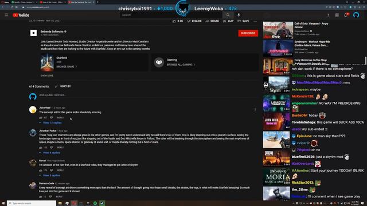Reload the page with the refresh icon

point(11,7)
